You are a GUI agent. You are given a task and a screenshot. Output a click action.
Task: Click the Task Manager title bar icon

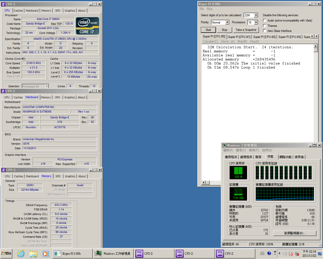[x=224, y=145]
